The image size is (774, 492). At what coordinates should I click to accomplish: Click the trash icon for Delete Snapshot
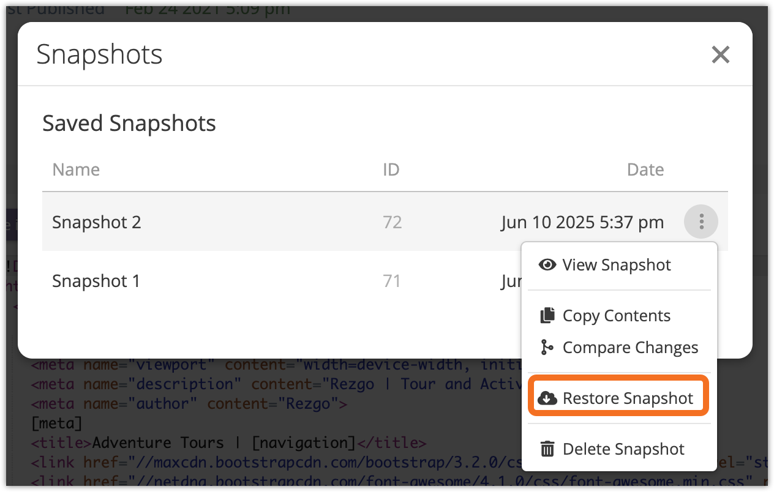pyautogui.click(x=547, y=449)
